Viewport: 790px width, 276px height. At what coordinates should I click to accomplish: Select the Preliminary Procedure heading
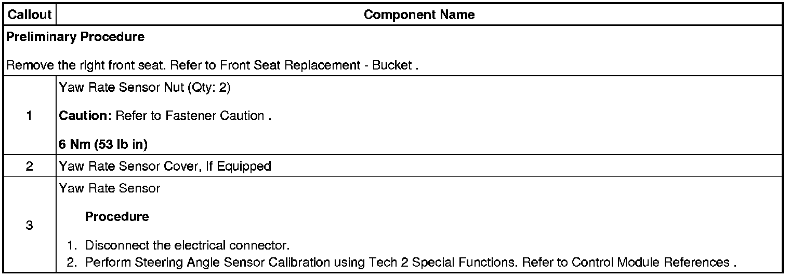[75, 37]
